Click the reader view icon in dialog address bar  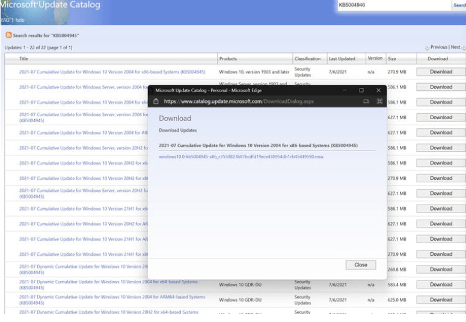click(x=366, y=102)
